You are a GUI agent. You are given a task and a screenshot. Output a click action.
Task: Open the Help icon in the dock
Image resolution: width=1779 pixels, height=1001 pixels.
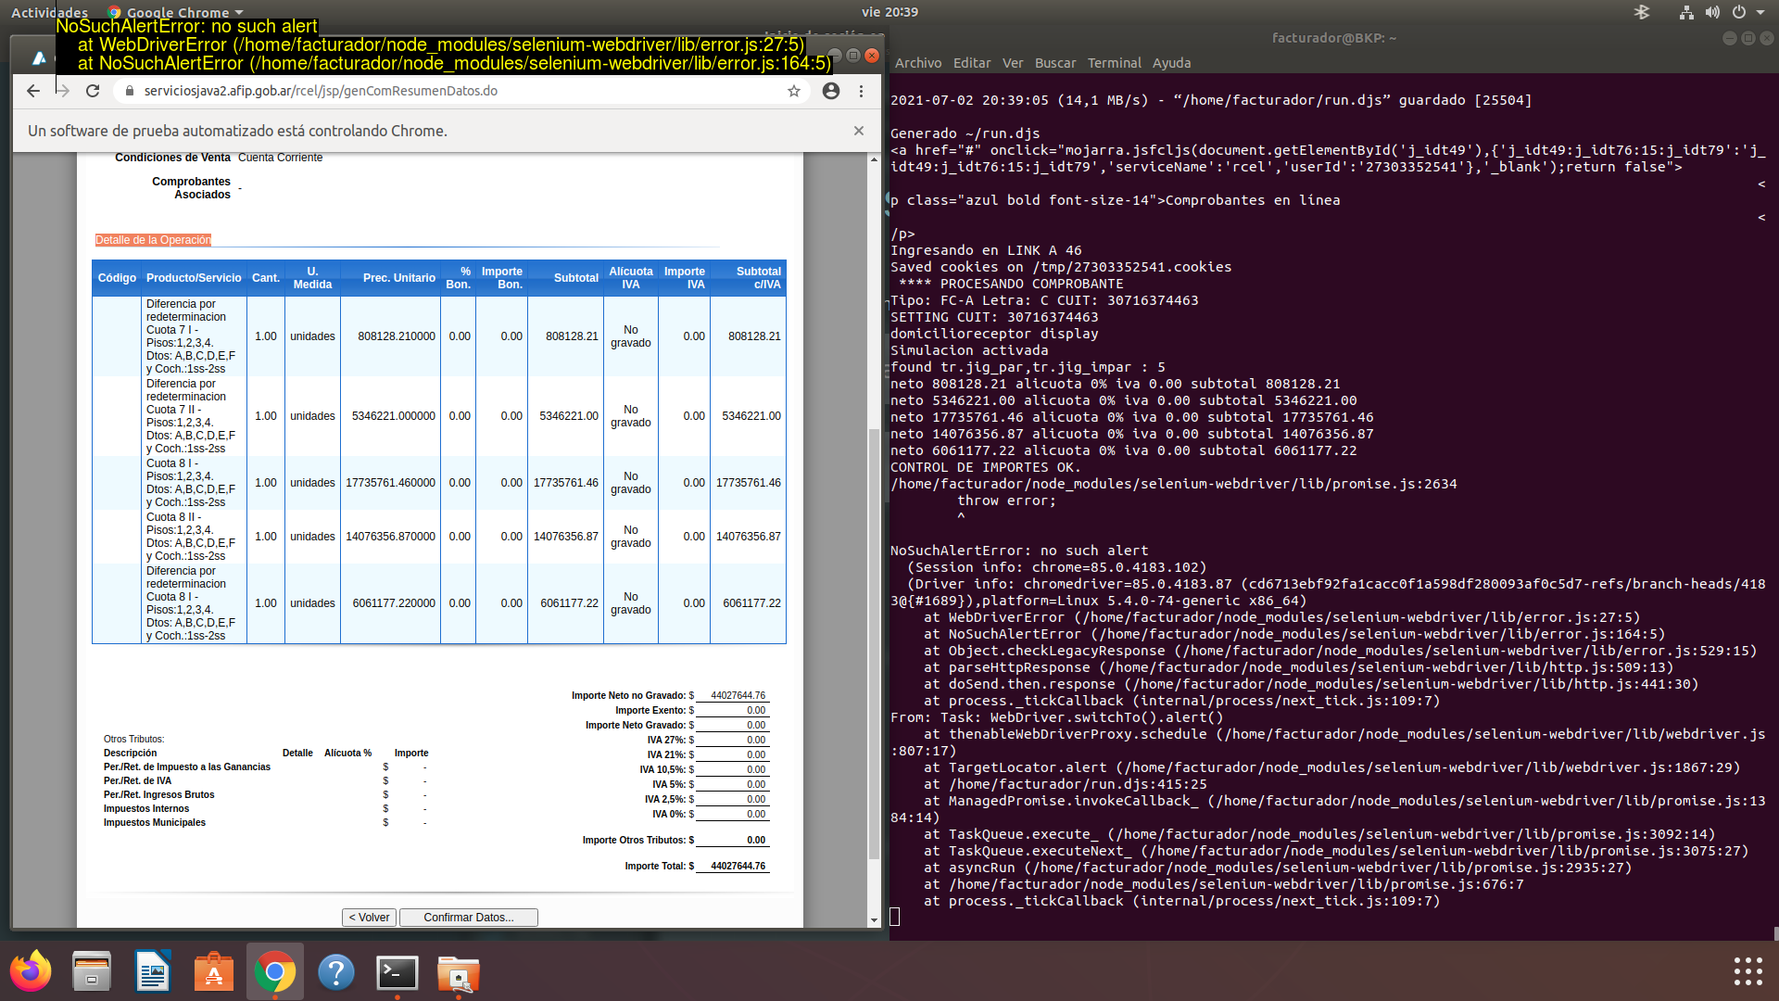[x=336, y=971]
